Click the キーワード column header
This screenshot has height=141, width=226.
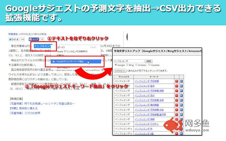[x=154, y=77]
